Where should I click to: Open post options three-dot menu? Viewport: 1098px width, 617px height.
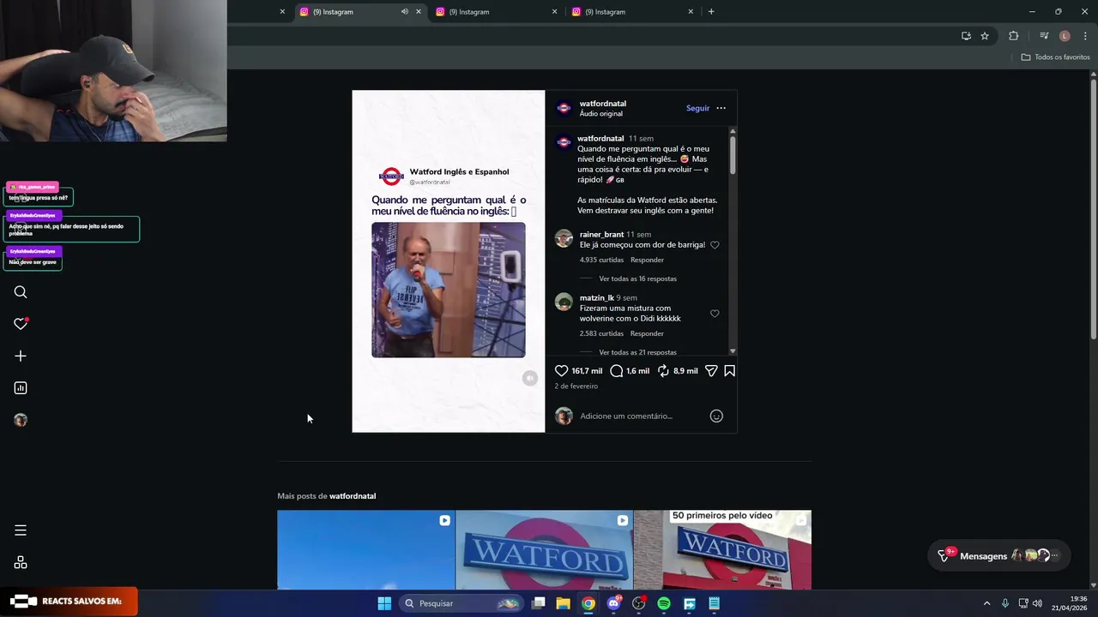point(721,108)
